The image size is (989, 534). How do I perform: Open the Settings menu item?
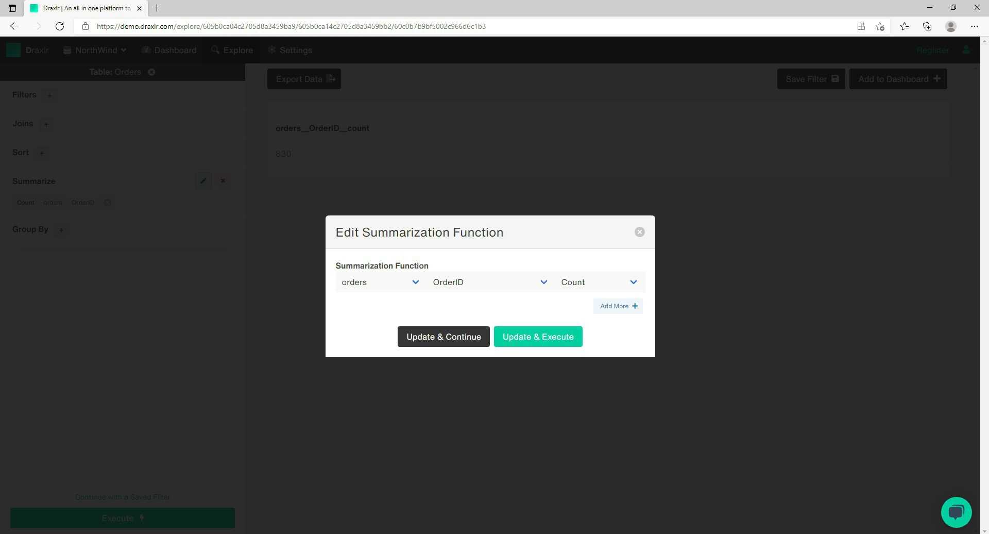(290, 50)
